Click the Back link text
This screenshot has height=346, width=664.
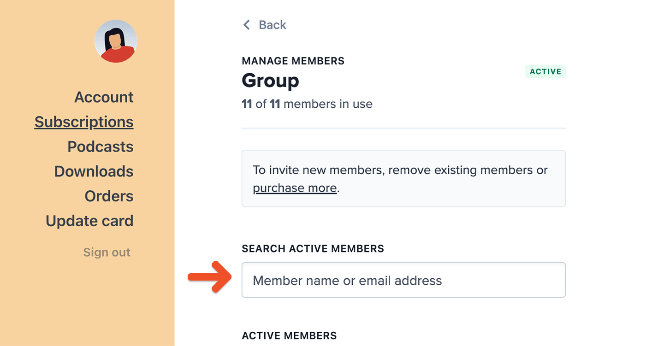coord(273,25)
